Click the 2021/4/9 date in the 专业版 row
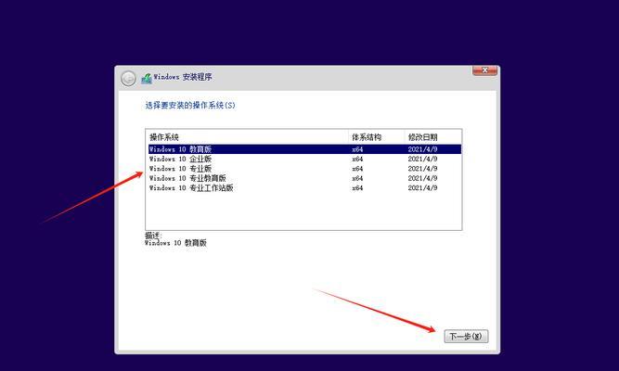The width and height of the screenshot is (619, 371). point(422,169)
